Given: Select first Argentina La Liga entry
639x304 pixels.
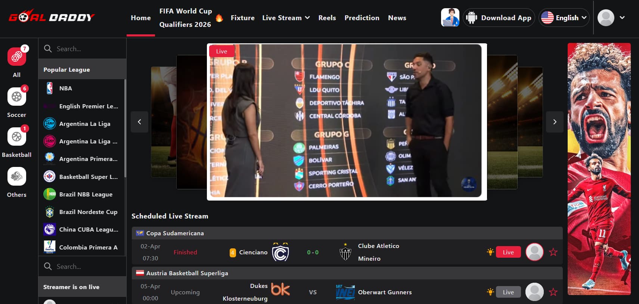Looking at the screenshot, I should [x=82, y=124].
